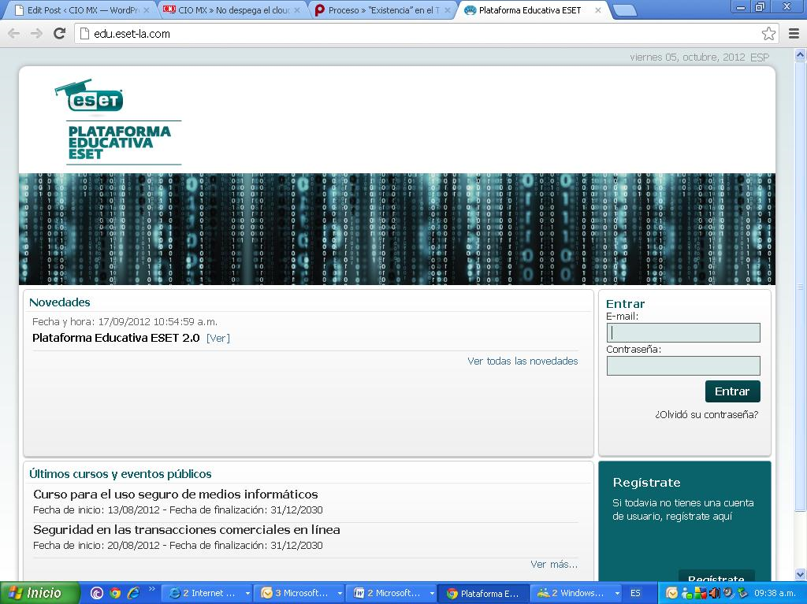Expand the 2 Windows taskbar group arrow
The height and width of the screenshot is (604, 807).
[617, 593]
